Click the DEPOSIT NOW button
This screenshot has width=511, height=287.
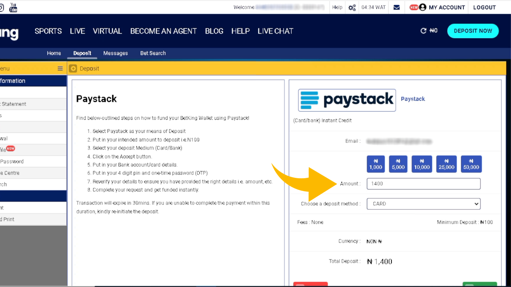click(473, 31)
